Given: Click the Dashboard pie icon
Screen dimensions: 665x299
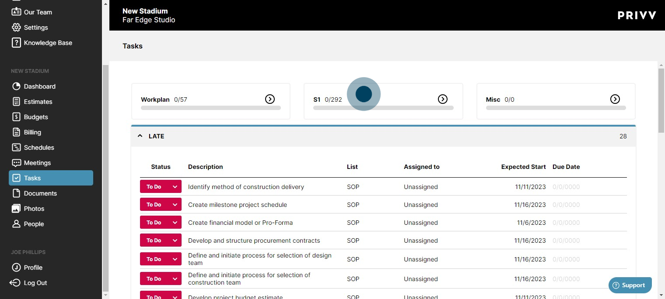Looking at the screenshot, I should click(x=16, y=86).
